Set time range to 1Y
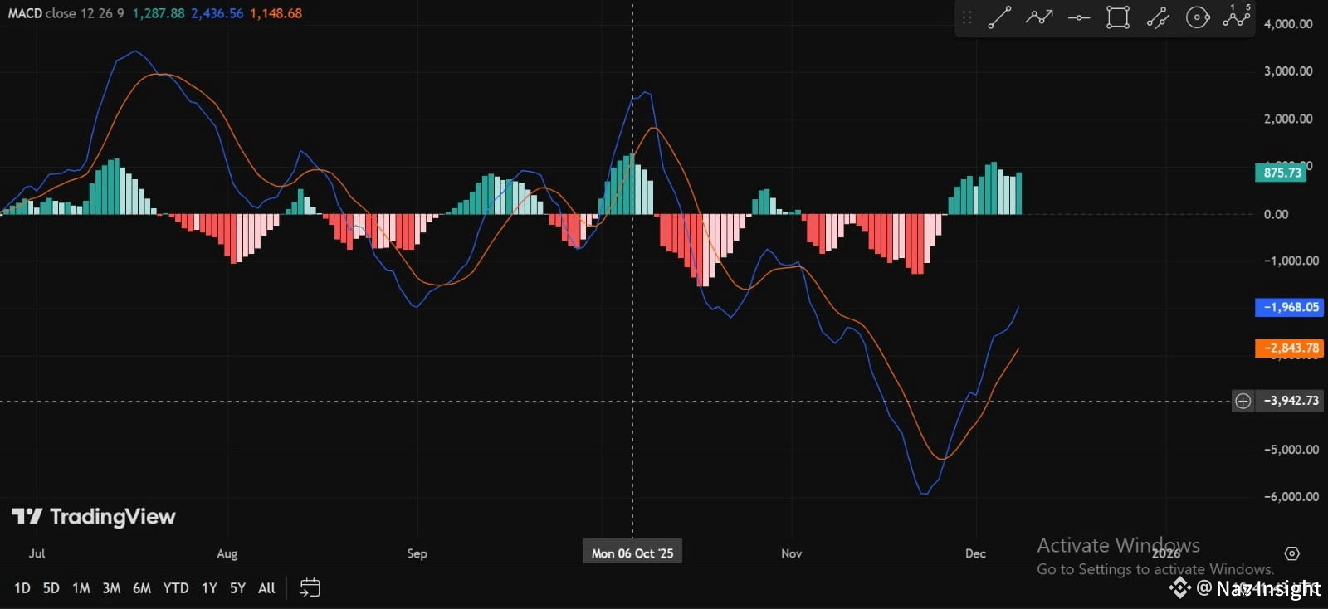The height and width of the screenshot is (609, 1328). coord(210,588)
